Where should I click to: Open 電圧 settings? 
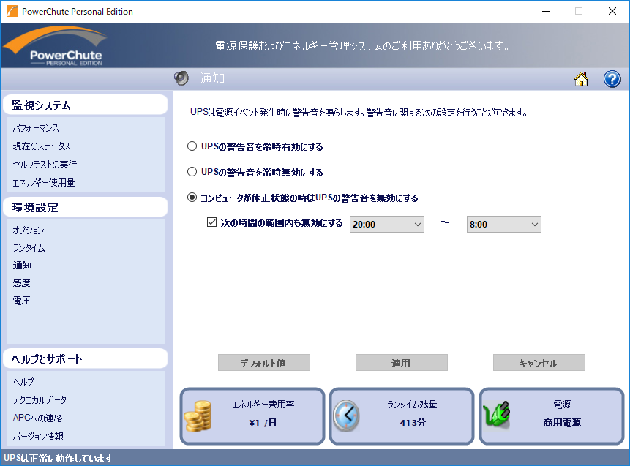coord(21,301)
